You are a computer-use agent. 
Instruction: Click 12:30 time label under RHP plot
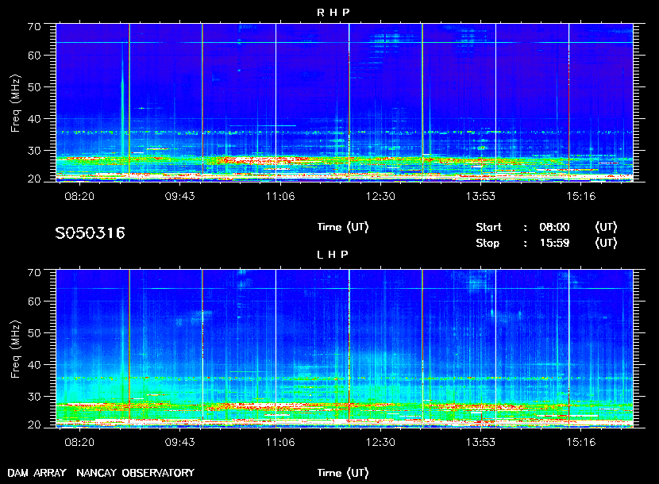(380, 196)
